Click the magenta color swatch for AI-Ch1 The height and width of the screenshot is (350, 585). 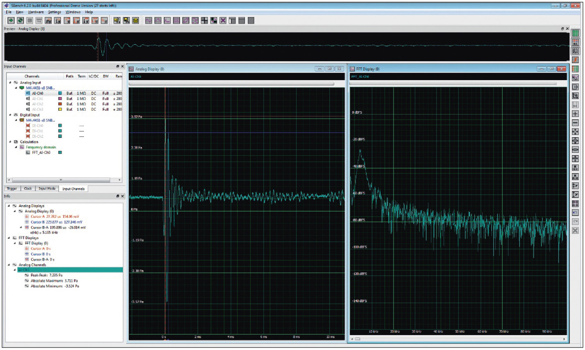[x=60, y=99]
